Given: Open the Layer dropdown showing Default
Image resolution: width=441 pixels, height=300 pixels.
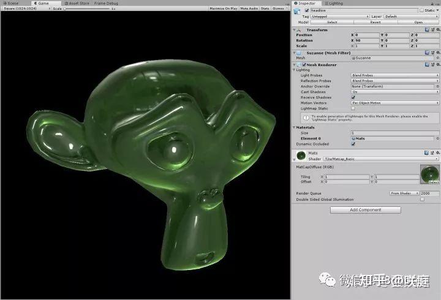Looking at the screenshot, I should [412, 17].
